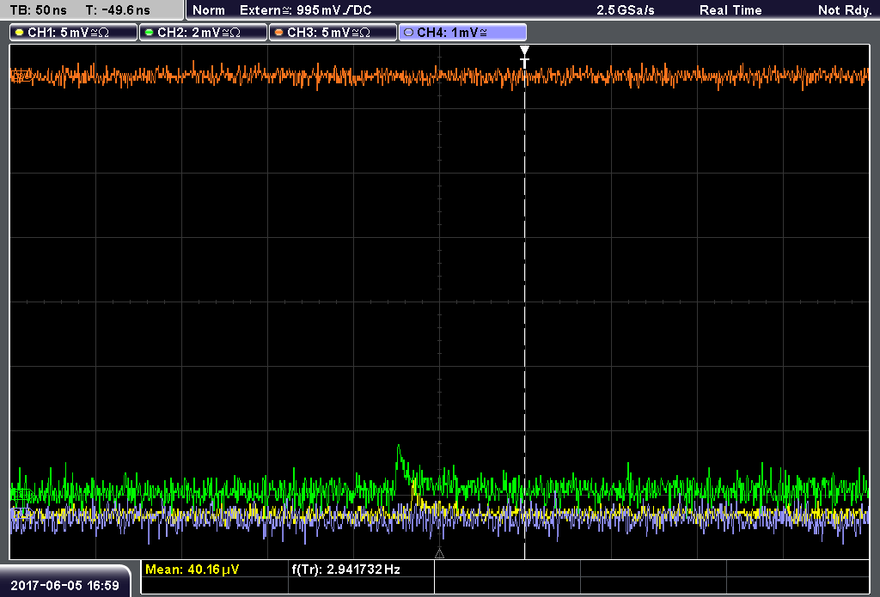Click the green CH2 pulse peak
This screenshot has height=597, width=880.
click(x=399, y=448)
